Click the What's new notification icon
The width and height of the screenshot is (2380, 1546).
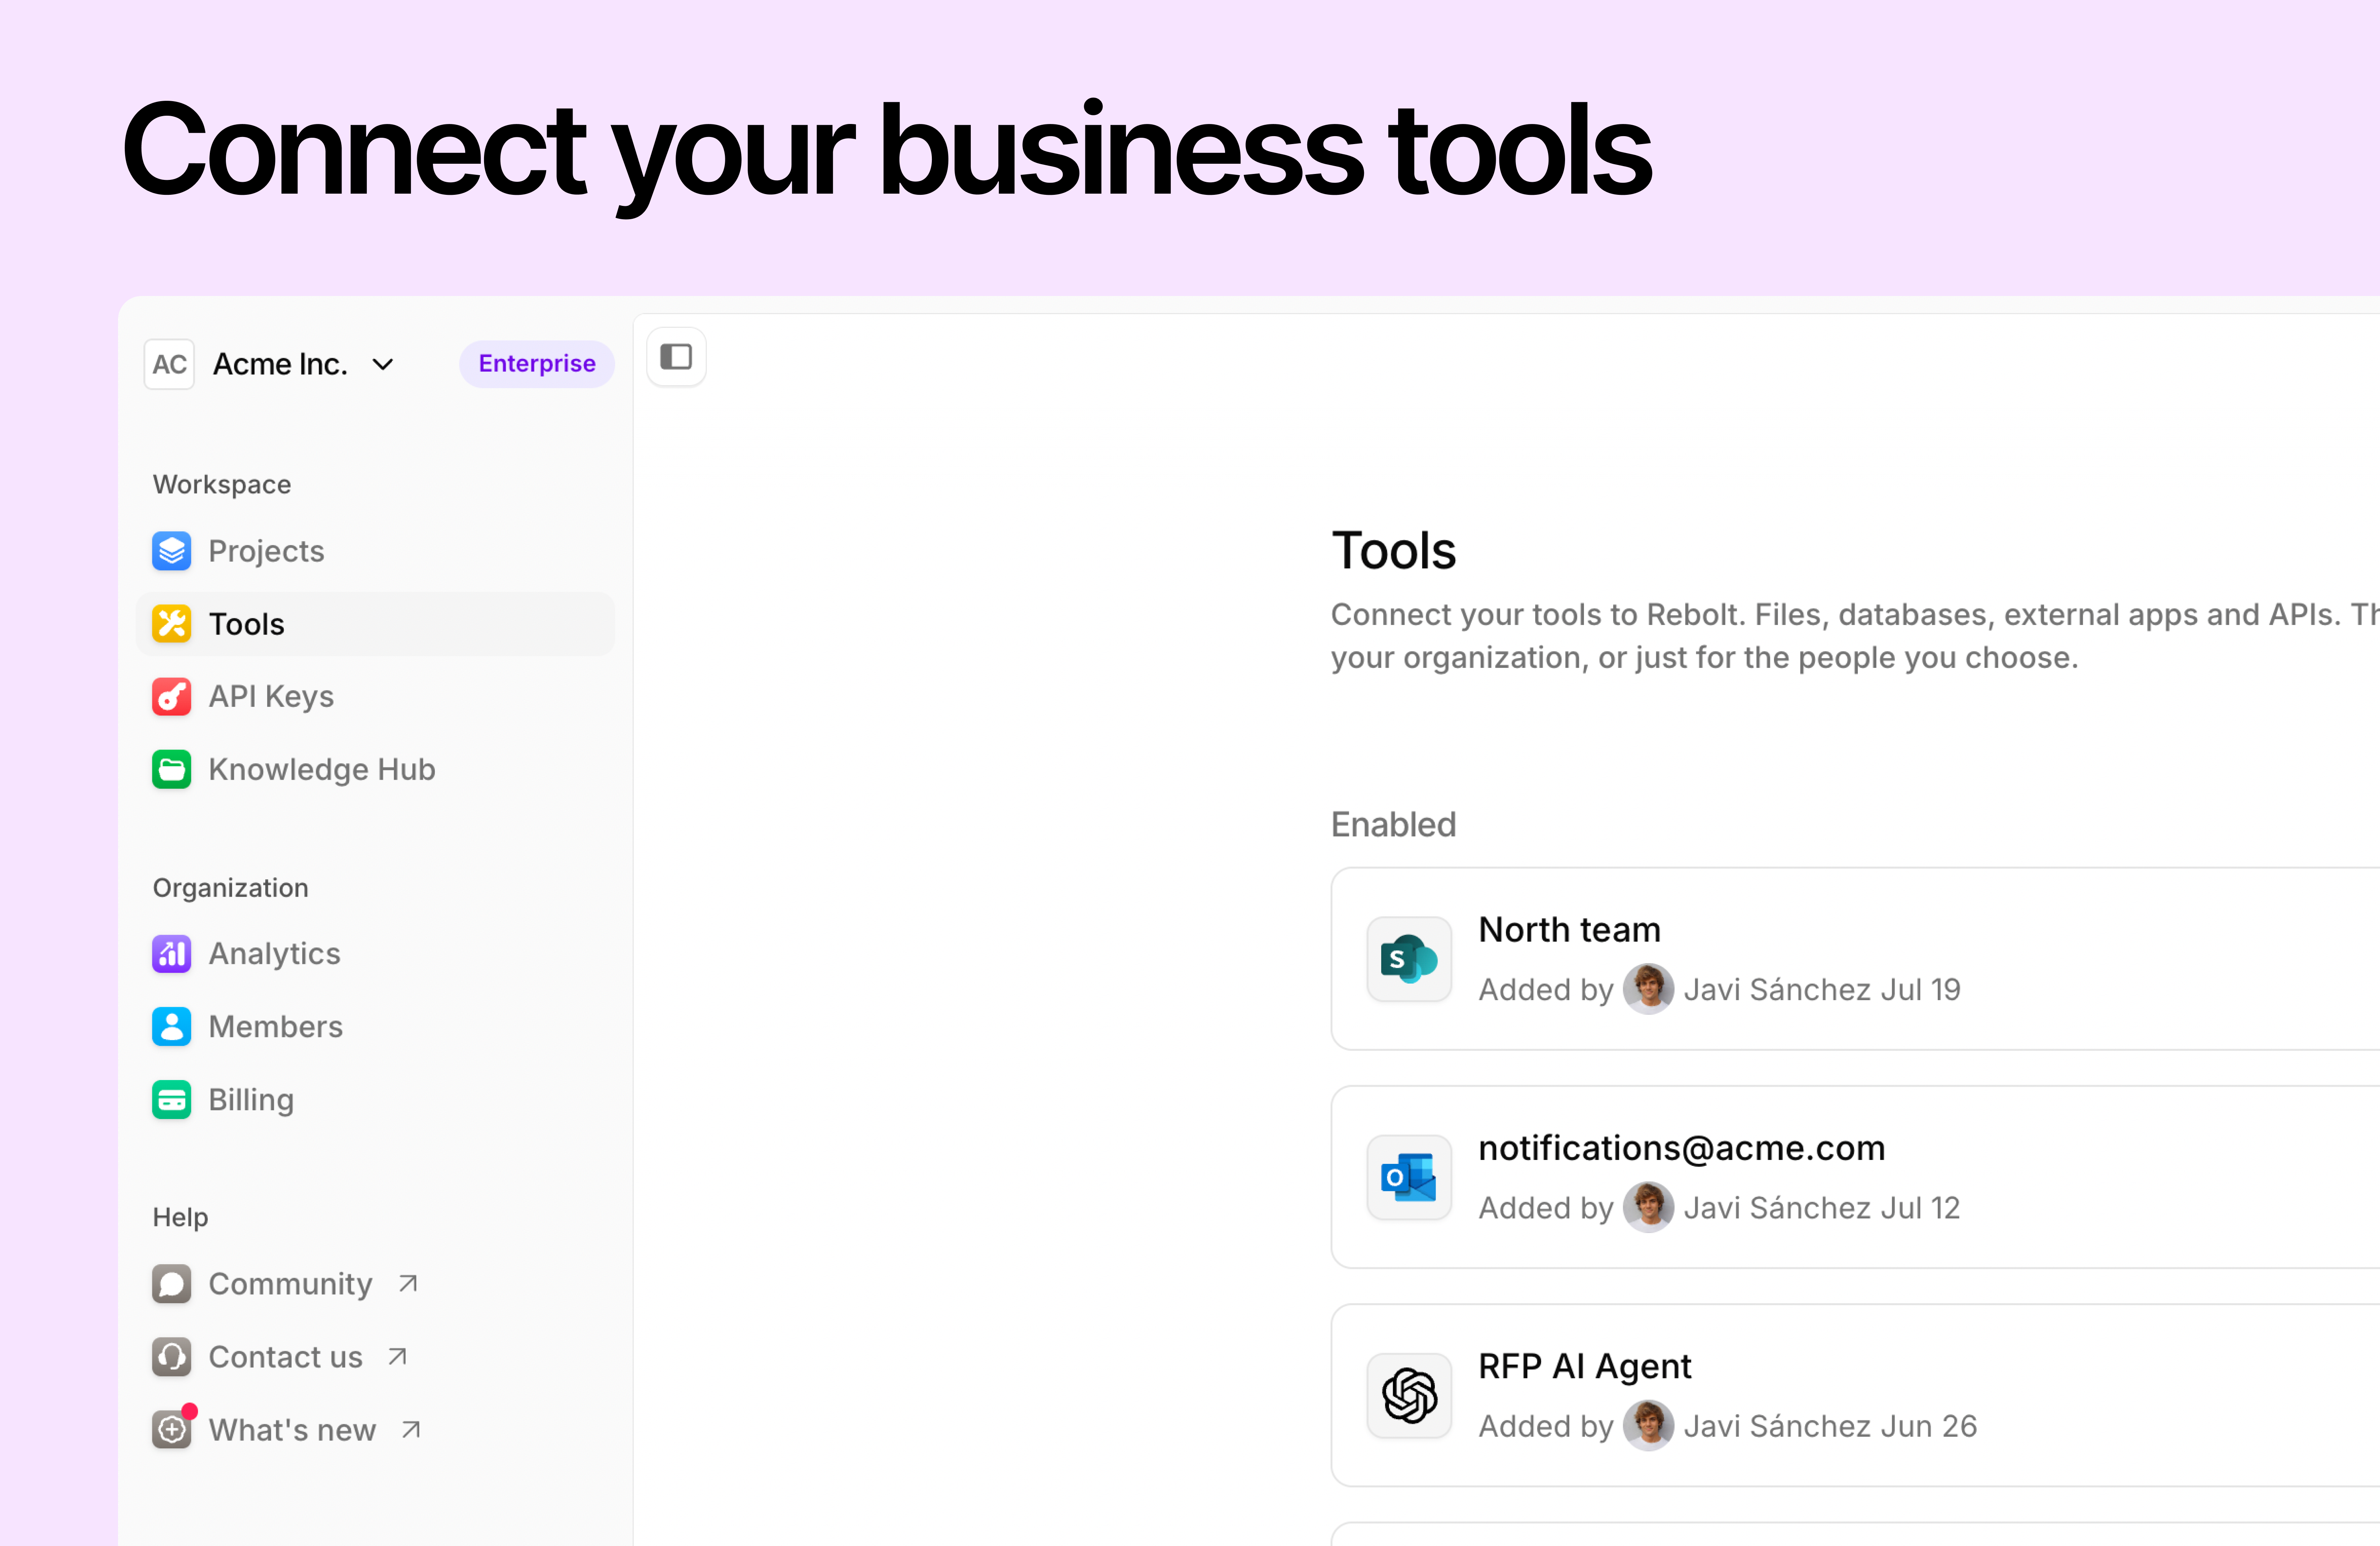(x=171, y=1430)
